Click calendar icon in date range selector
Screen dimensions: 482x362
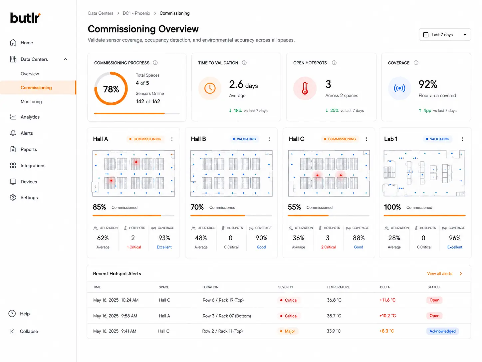[426, 35]
